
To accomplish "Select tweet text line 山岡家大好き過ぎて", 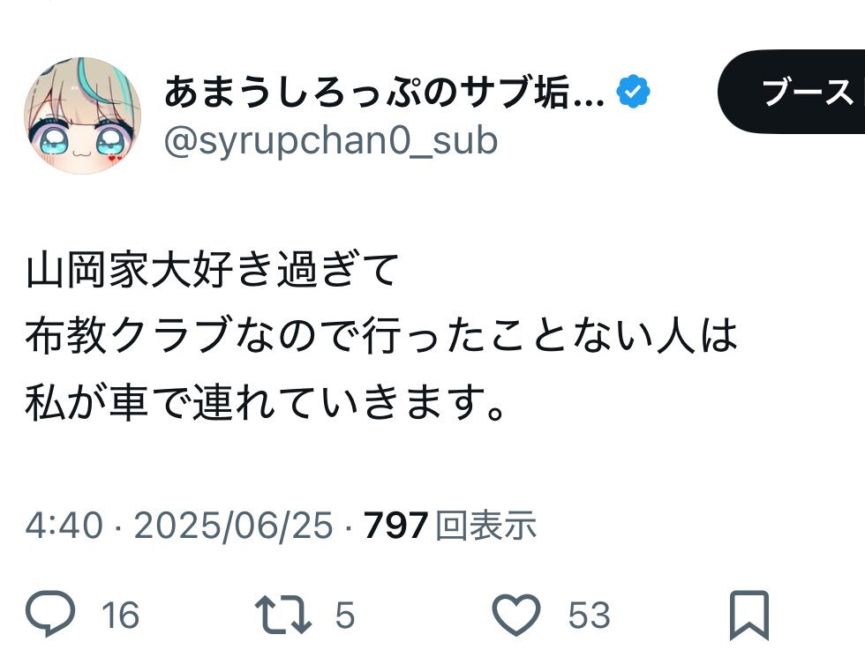I will [x=213, y=270].
